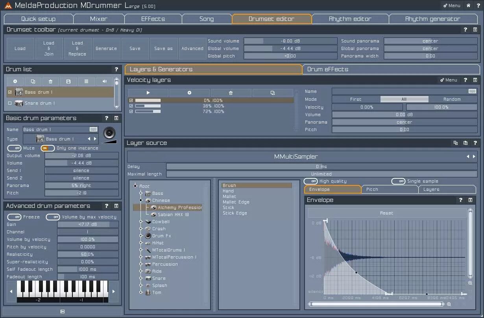This screenshot has width=484, height=318.
Task: Expand the Cowbell folder in tree
Action: [x=140, y=222]
